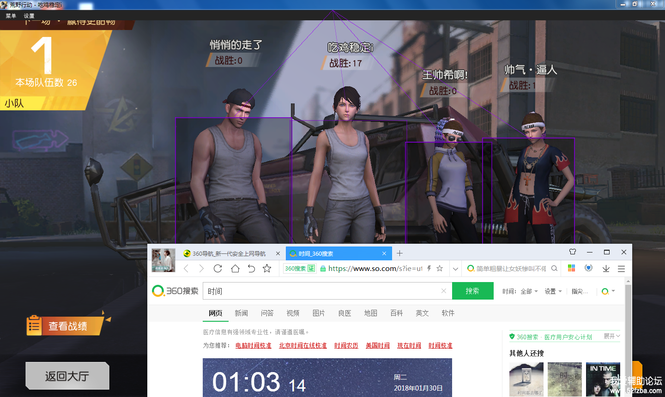
Task: Open the 地图 search tab
Action: (x=371, y=313)
